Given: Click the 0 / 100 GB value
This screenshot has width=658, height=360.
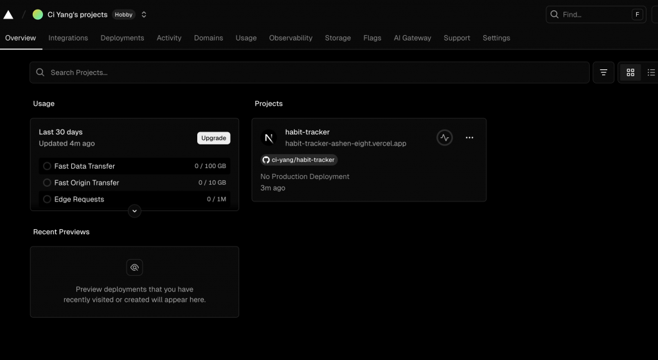Looking at the screenshot, I should (210, 166).
